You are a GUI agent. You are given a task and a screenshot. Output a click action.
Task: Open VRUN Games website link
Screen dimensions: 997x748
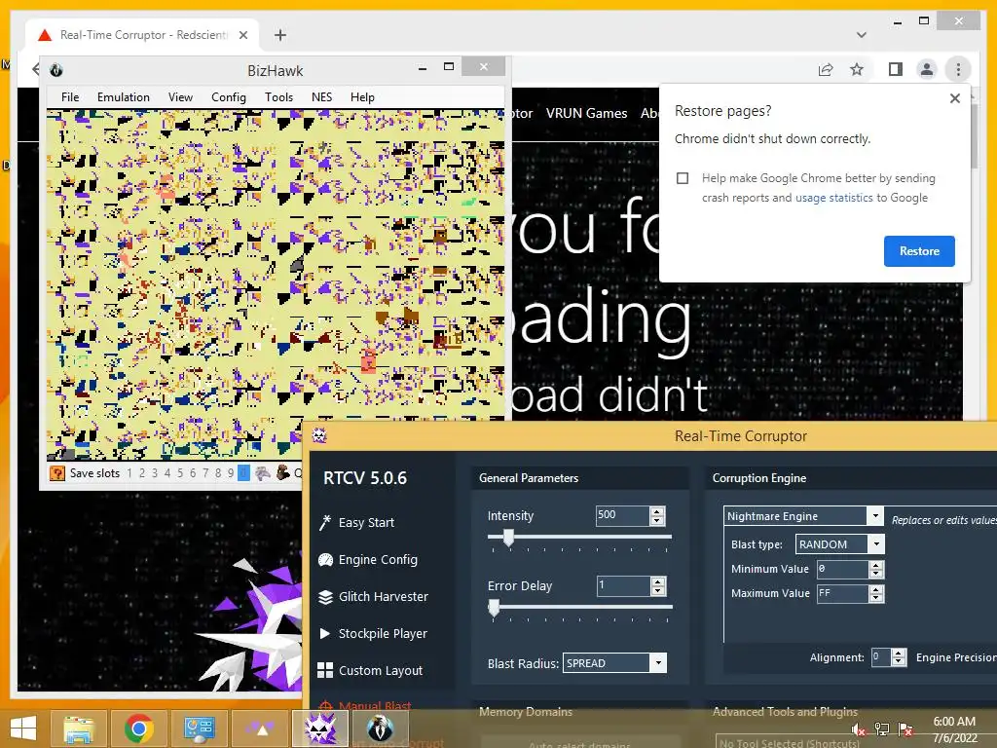(586, 113)
